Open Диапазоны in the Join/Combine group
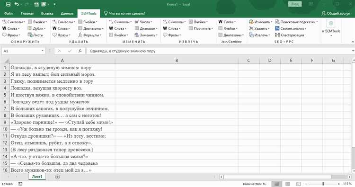 pyautogui.click(x=231, y=35)
